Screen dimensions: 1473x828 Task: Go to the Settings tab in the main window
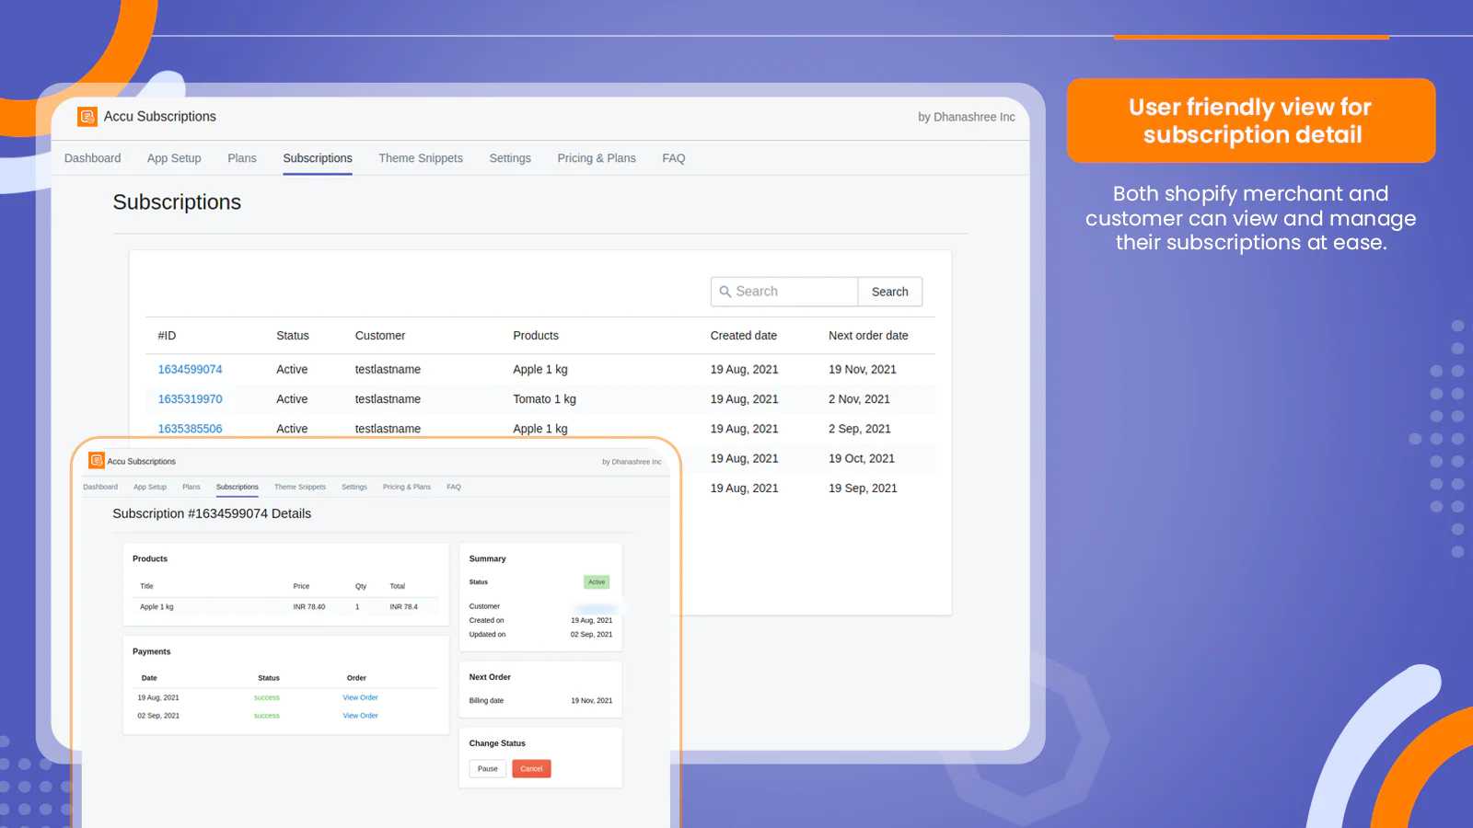point(510,158)
